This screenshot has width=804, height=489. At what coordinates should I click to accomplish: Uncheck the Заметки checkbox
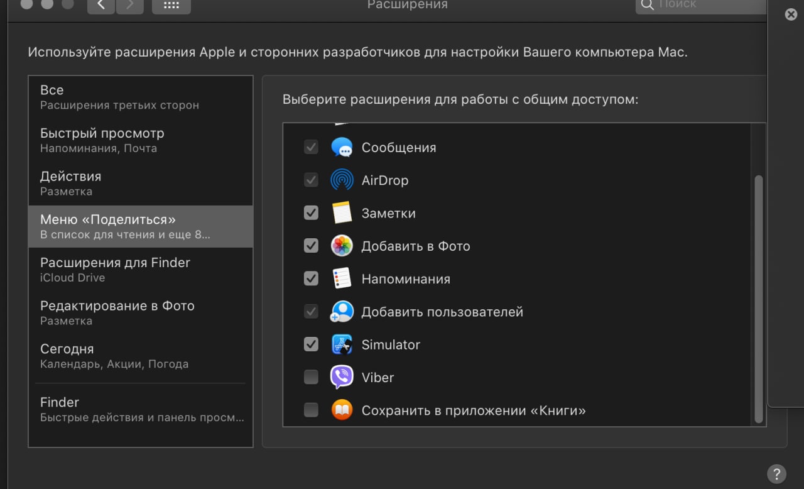tap(311, 213)
